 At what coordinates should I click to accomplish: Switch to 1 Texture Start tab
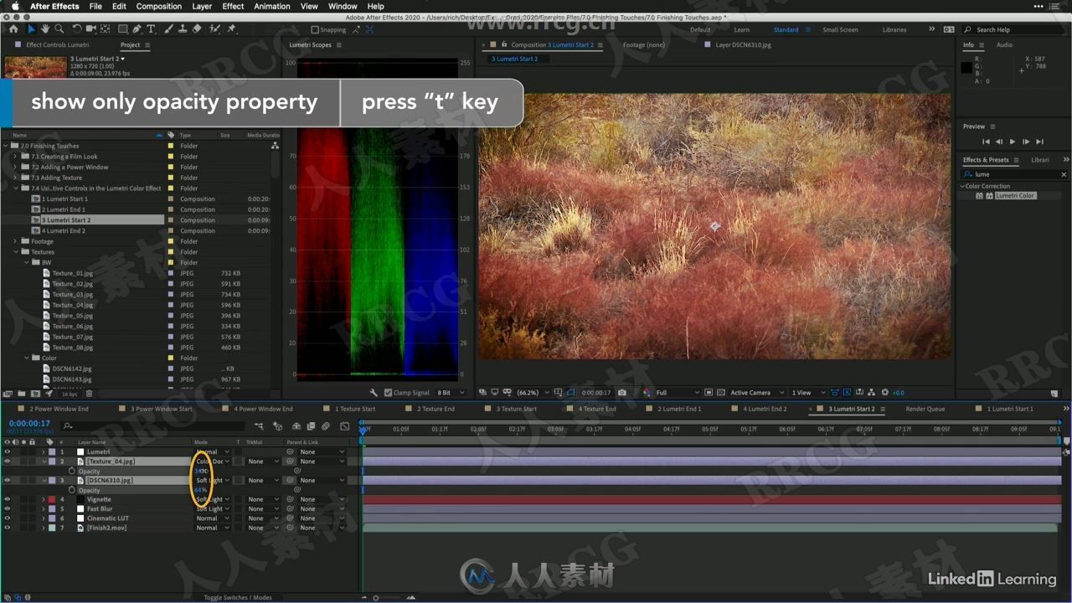(x=356, y=409)
